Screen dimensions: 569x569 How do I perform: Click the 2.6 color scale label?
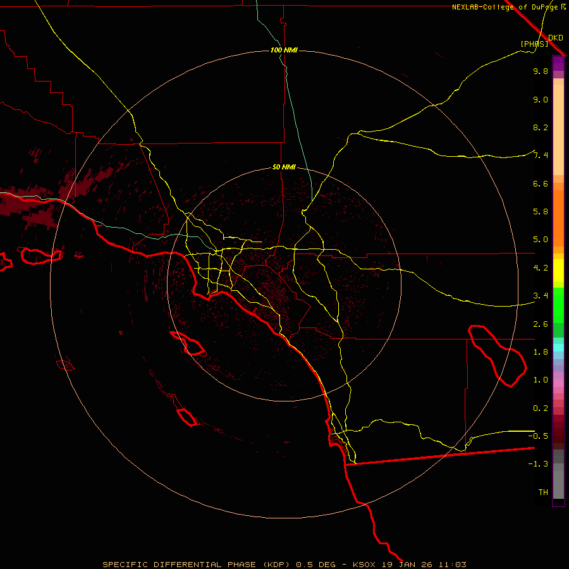pos(541,324)
